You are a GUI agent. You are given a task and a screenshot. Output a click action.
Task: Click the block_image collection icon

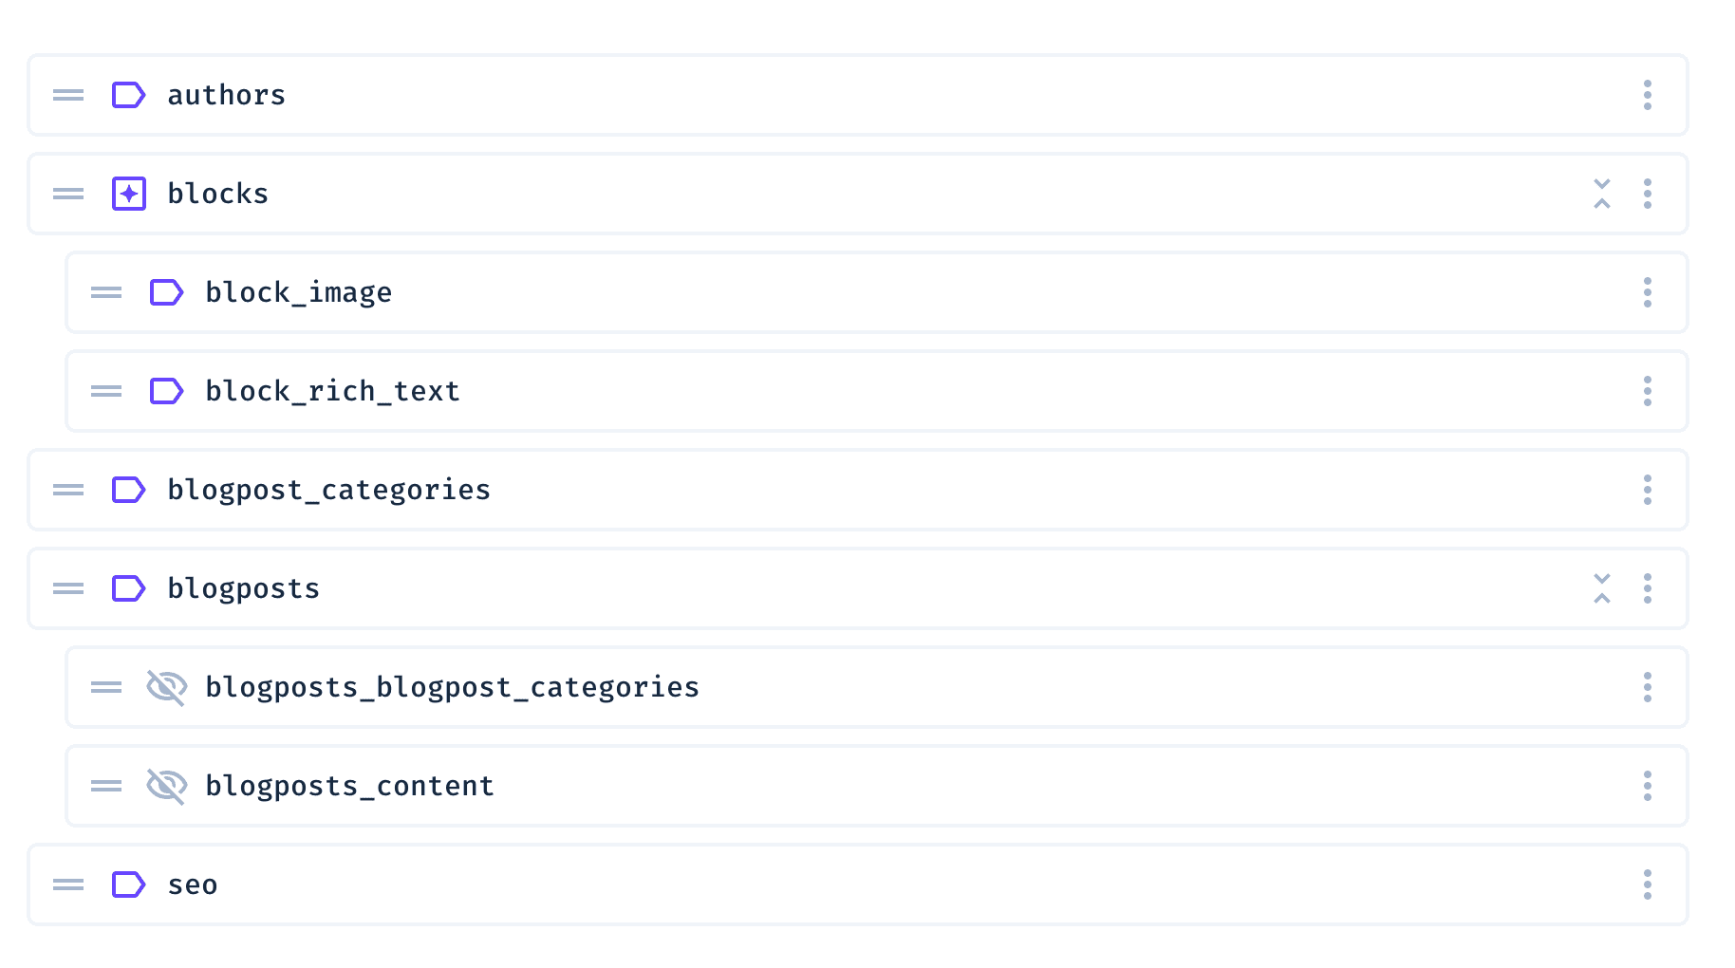(x=166, y=292)
